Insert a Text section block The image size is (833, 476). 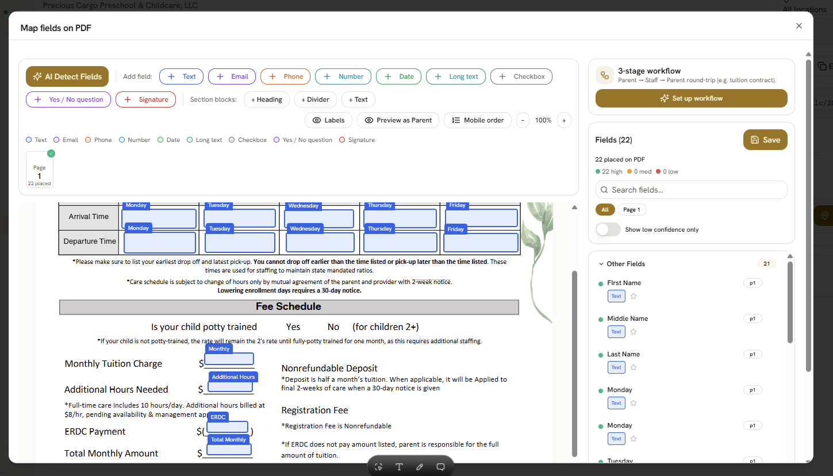(358, 99)
